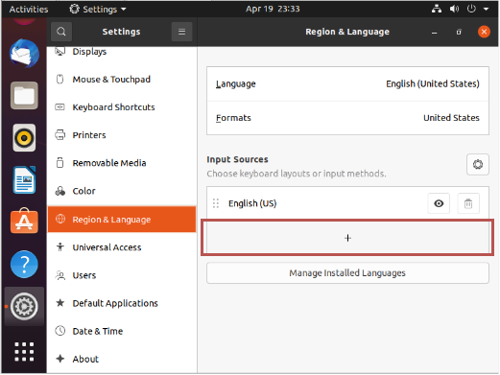The width and height of the screenshot is (500, 375).
Task: Launch Thunderbird from the dock
Action: coord(24,54)
